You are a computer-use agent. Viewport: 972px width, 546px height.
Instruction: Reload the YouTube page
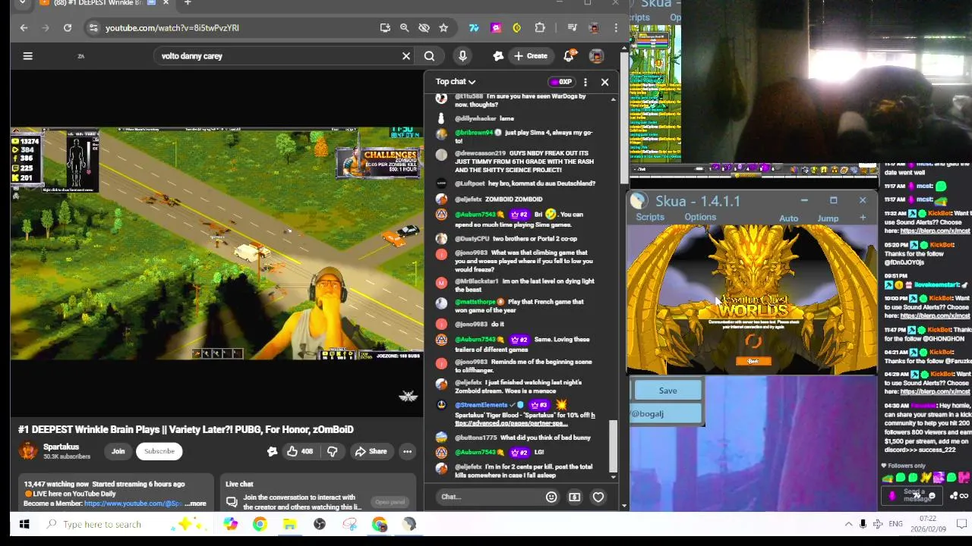coord(68,28)
